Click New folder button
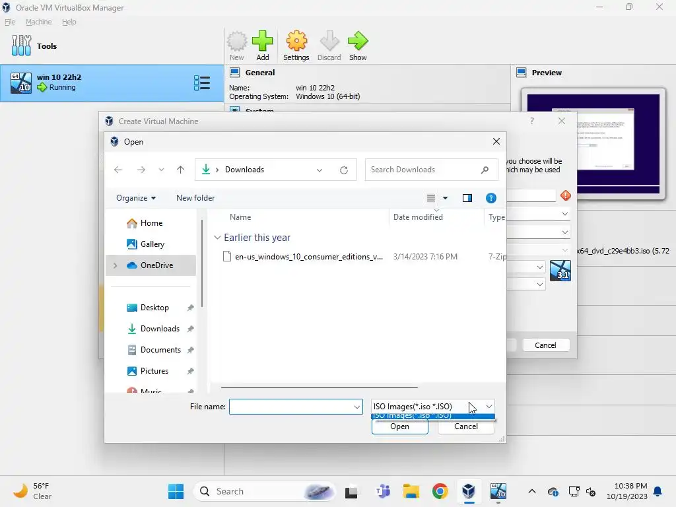Screen dimensions: 676x507 pyautogui.click(x=195, y=198)
